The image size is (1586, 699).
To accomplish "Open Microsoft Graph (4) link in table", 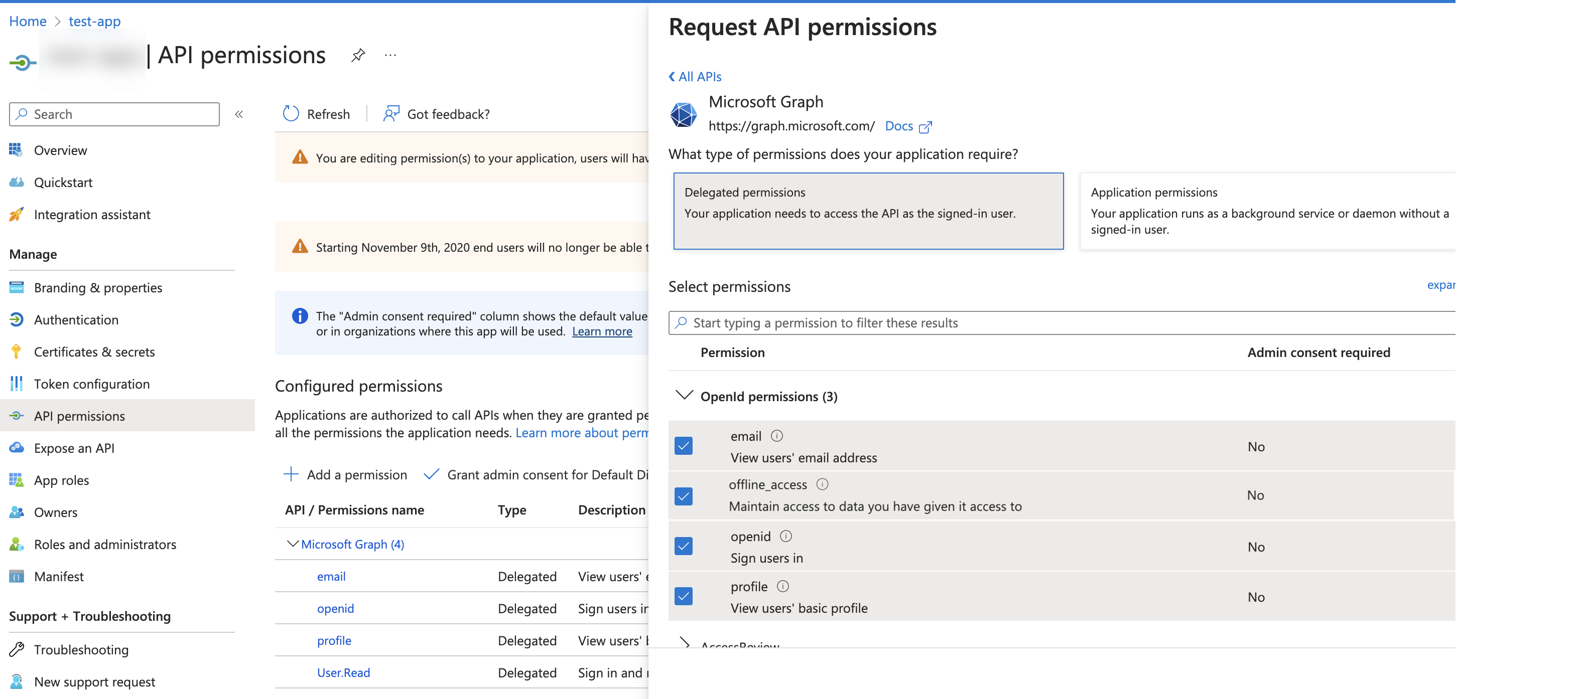I will [x=352, y=544].
